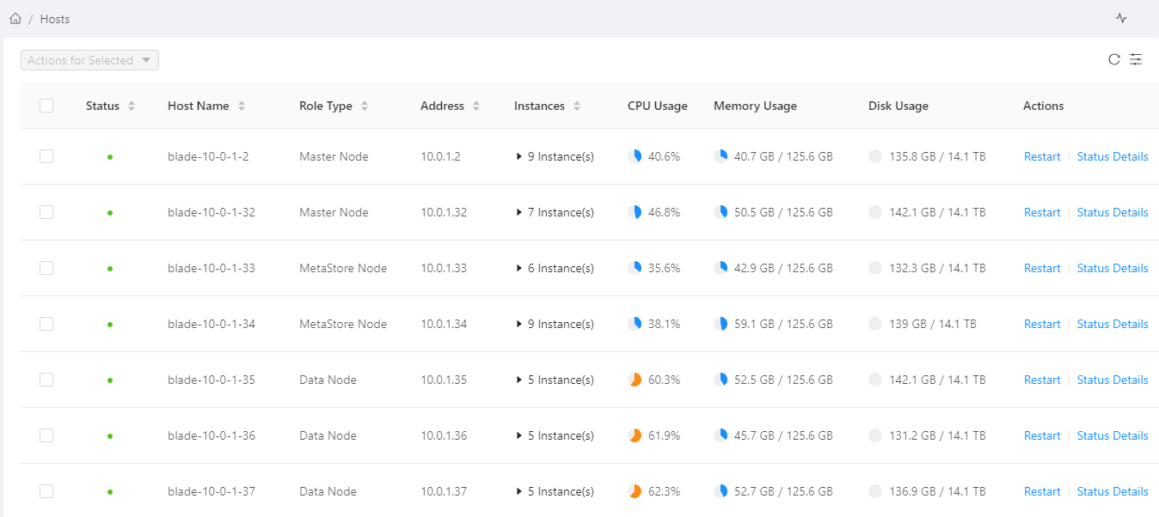This screenshot has width=1159, height=517.
Task: Click the Hosts breadcrumb item
Action: tap(55, 18)
